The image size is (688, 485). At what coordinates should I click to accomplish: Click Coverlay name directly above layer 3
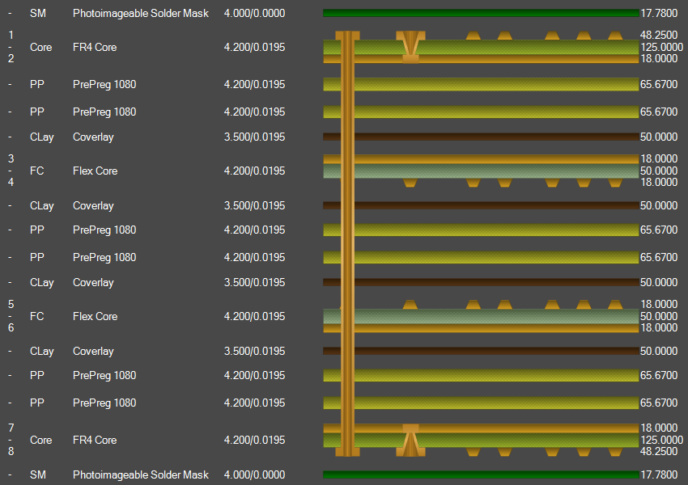93,137
